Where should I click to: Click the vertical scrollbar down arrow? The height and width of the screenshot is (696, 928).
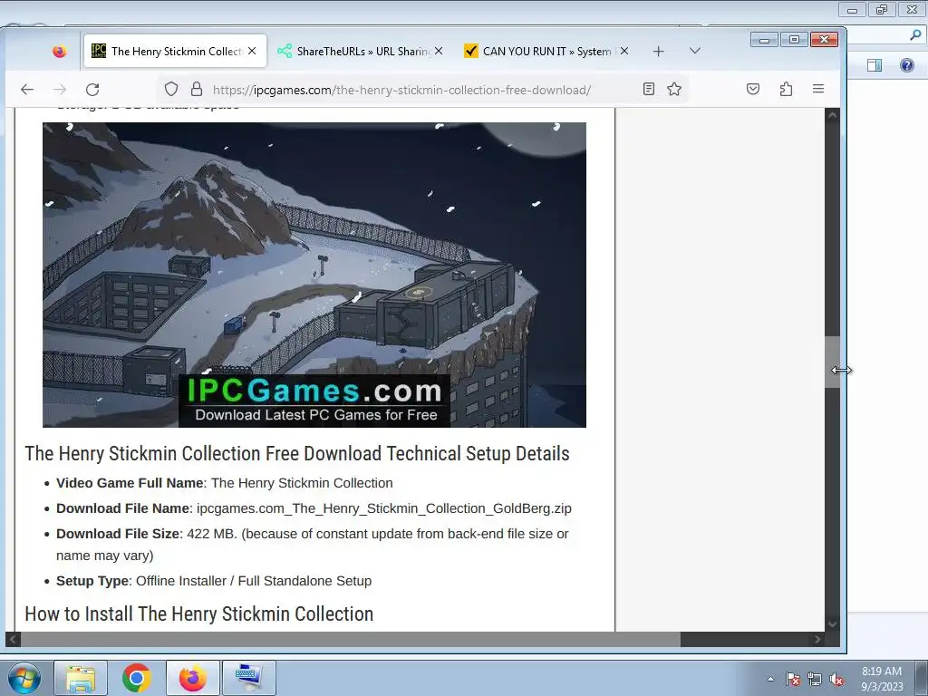(832, 623)
